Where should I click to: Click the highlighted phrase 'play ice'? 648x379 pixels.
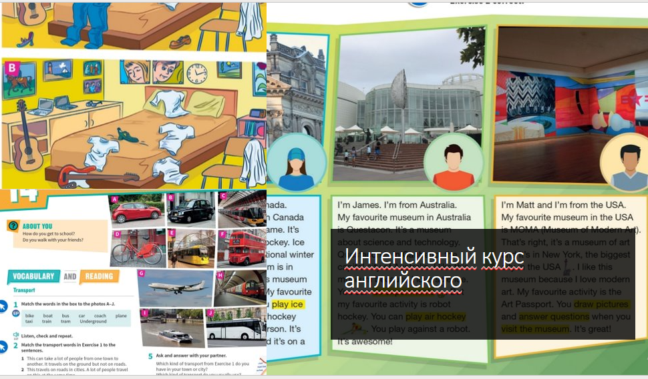coord(287,304)
